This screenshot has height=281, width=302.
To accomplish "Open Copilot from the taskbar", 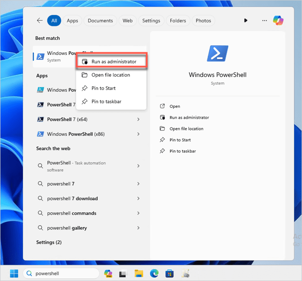I will (108, 274).
